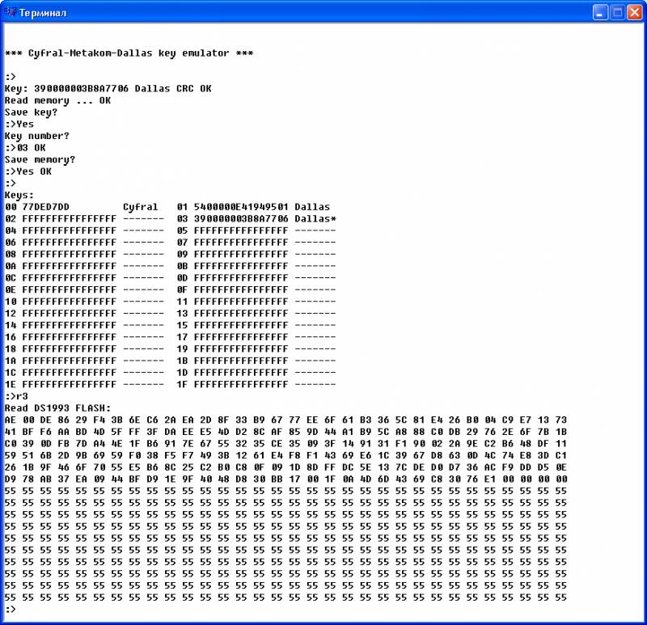Select the ':>Yes OK' response line
This screenshot has width=647, height=625.
(28, 171)
